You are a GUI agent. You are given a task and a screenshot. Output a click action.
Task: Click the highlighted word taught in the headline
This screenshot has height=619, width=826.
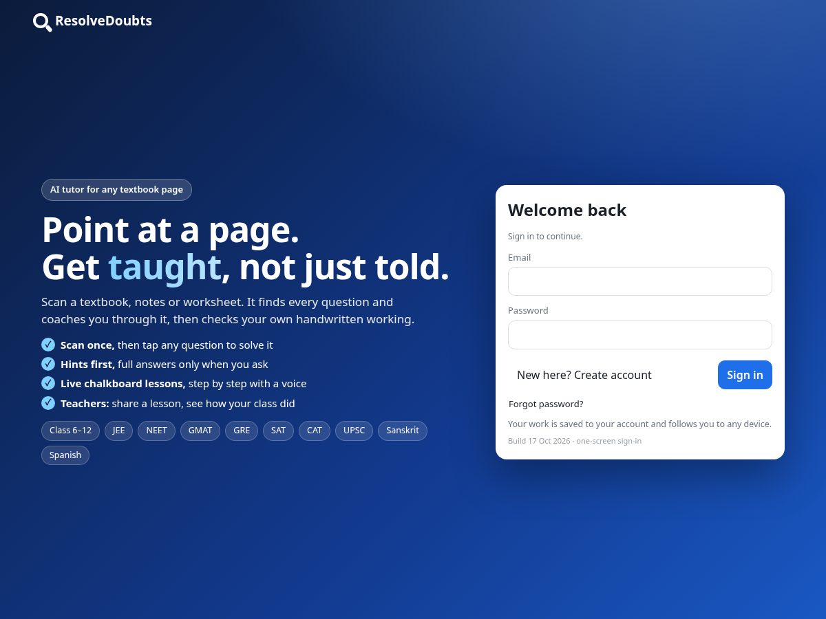click(x=165, y=267)
